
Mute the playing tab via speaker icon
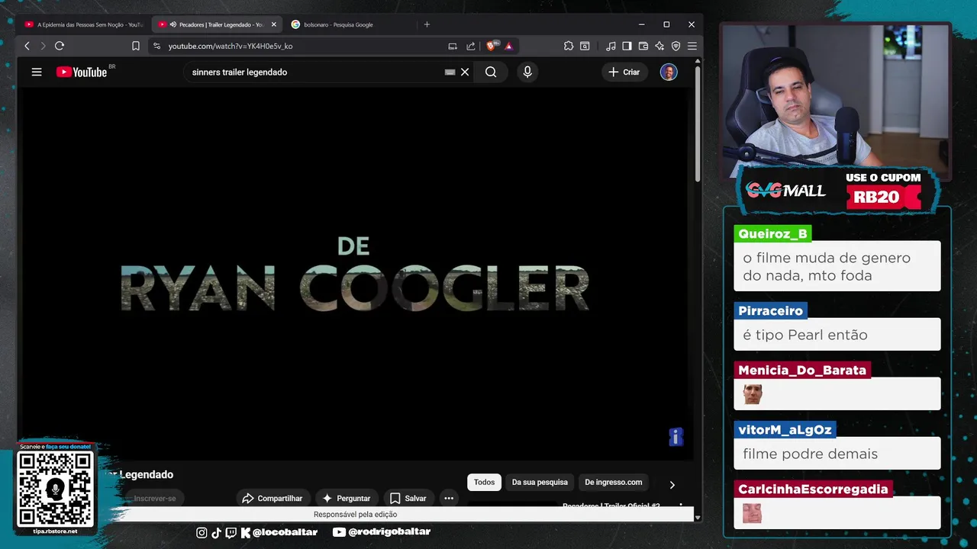pos(173,24)
